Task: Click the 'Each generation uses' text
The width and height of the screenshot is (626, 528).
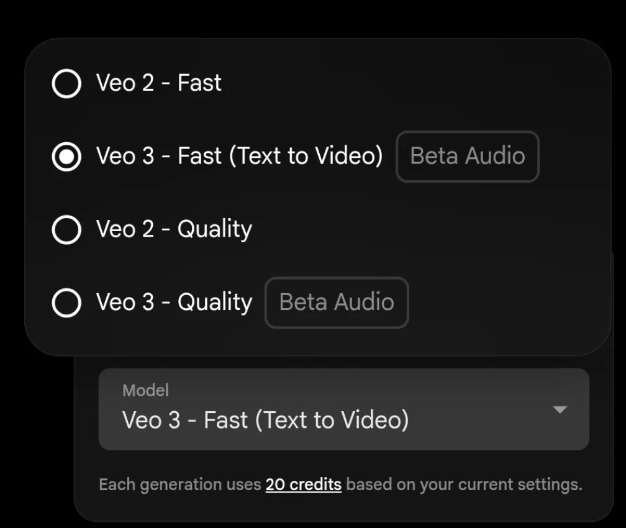Action: point(180,485)
